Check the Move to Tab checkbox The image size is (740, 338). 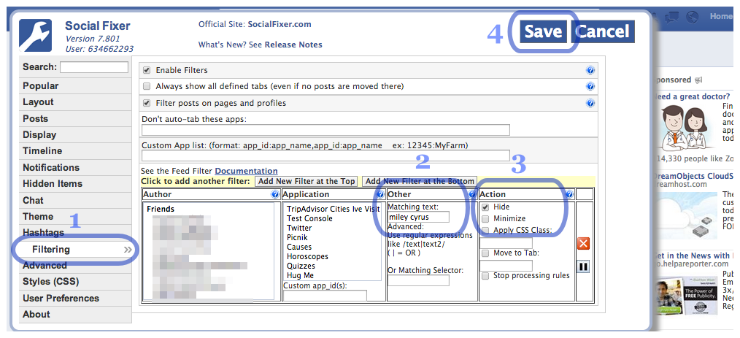(485, 253)
